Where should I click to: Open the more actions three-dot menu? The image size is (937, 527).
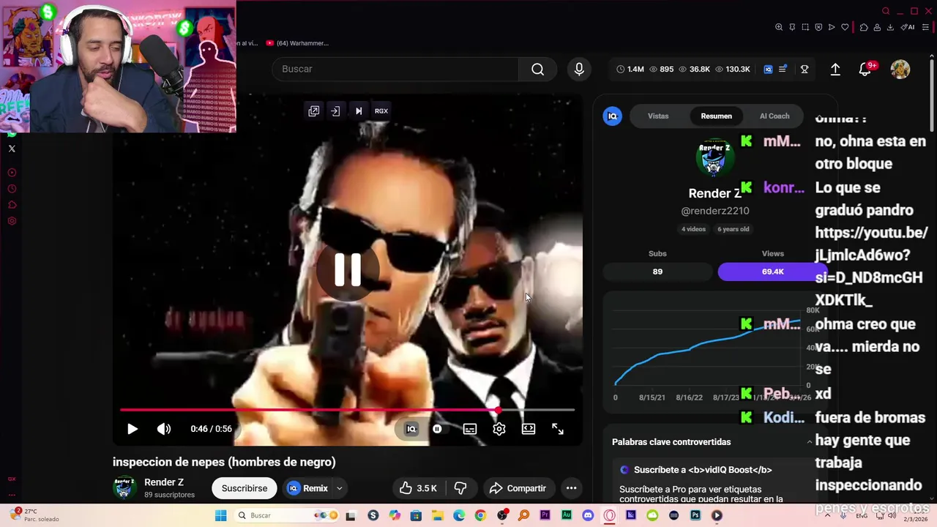(572, 488)
